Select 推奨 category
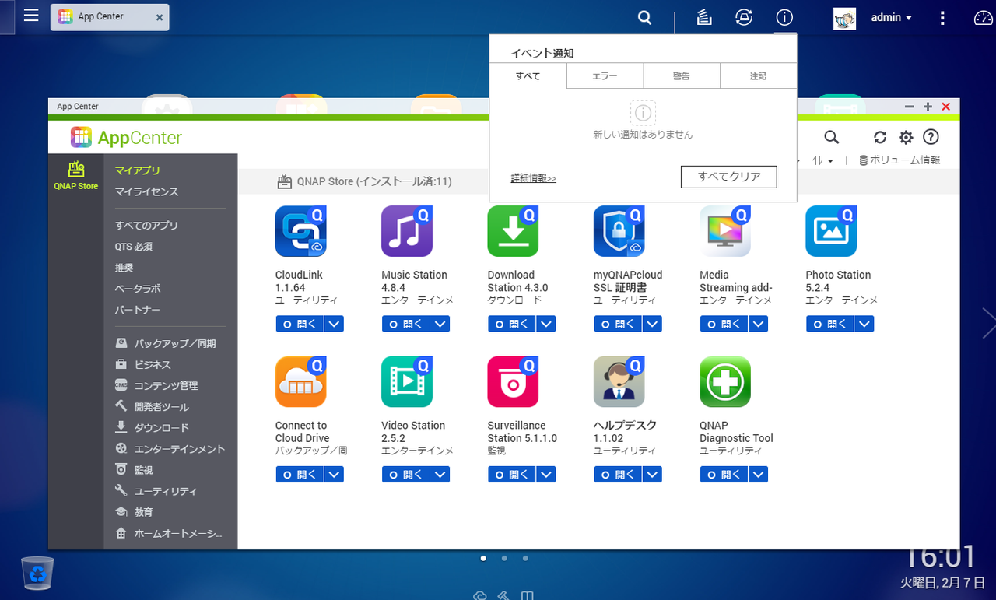The image size is (996, 600). (124, 268)
